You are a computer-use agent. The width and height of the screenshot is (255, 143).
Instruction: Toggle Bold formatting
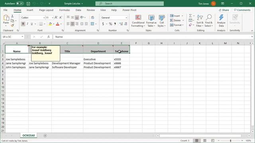pos(23,24)
